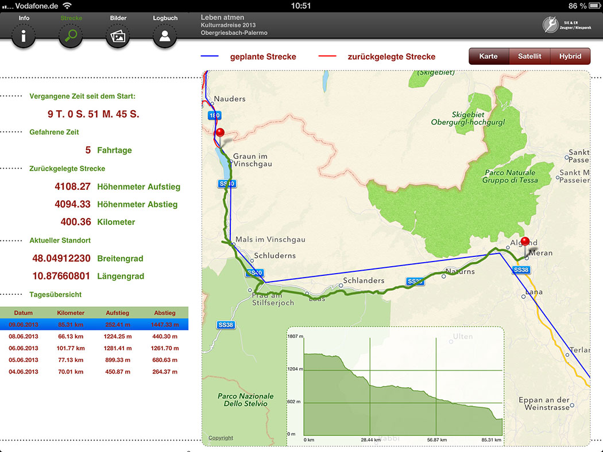Image resolution: width=603 pixels, height=452 pixels.
Task: Tap the Schlanders label on the map
Action: 364,280
